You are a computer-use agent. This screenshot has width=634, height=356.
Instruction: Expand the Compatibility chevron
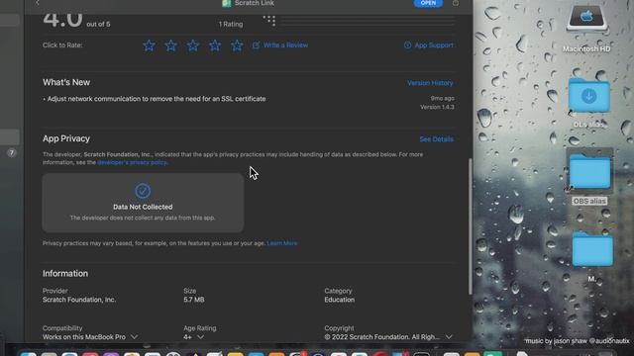[135, 336]
